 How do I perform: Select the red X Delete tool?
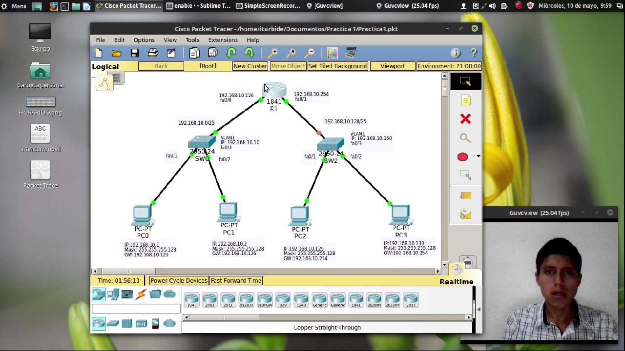(x=465, y=119)
